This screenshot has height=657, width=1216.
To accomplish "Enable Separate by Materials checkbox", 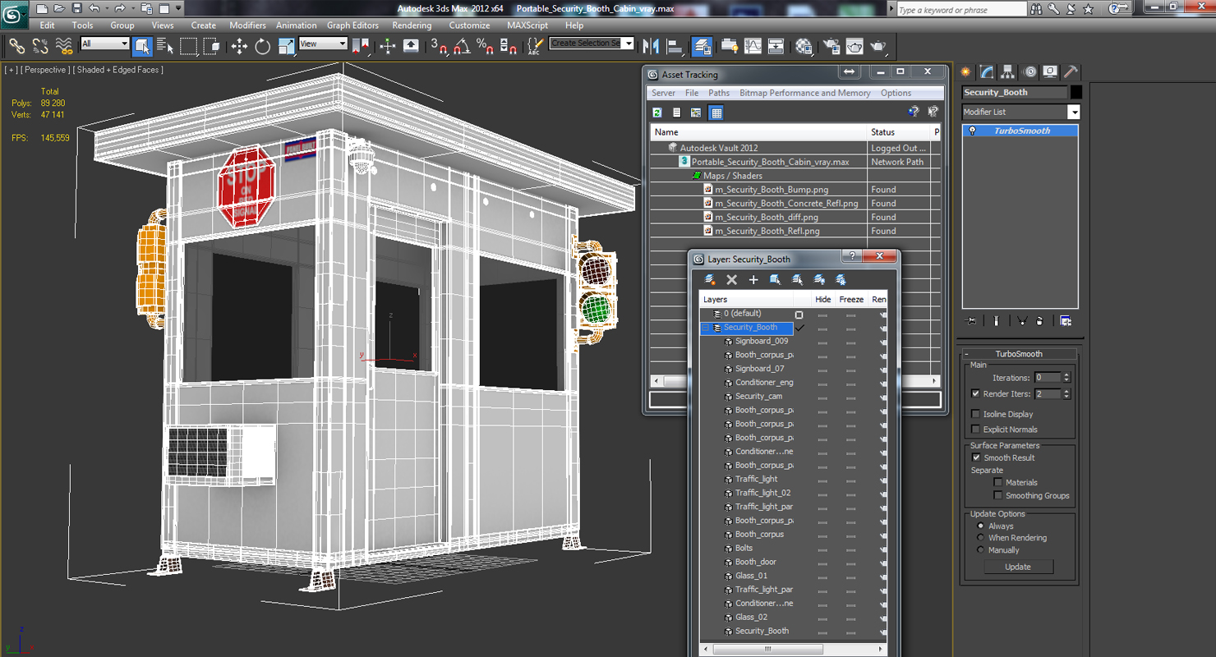I will tap(998, 483).
